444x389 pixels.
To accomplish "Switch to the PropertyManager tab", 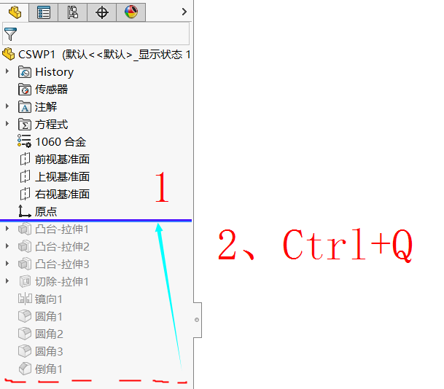I will [44, 12].
